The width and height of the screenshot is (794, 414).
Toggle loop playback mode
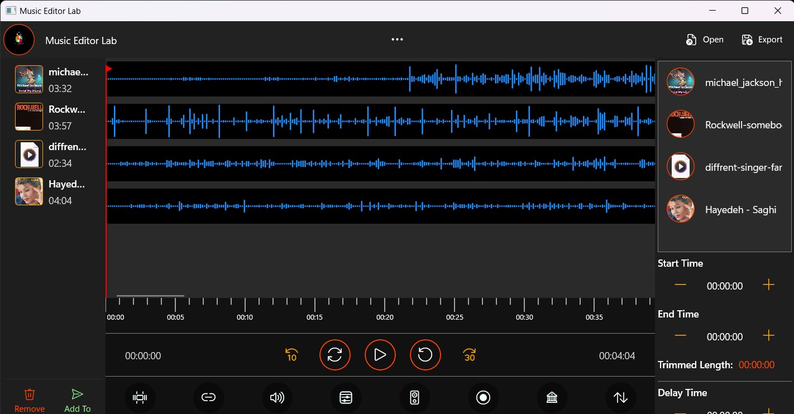(335, 355)
